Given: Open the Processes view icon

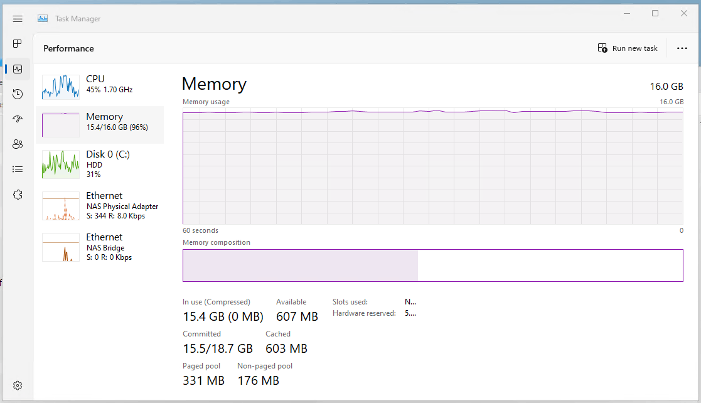Looking at the screenshot, I should [x=17, y=44].
